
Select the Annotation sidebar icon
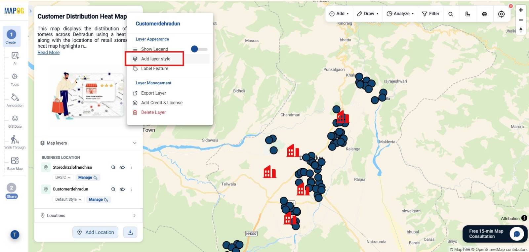pos(15,101)
